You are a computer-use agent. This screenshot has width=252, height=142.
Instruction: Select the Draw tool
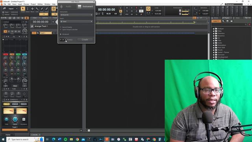click(x=42, y=9)
